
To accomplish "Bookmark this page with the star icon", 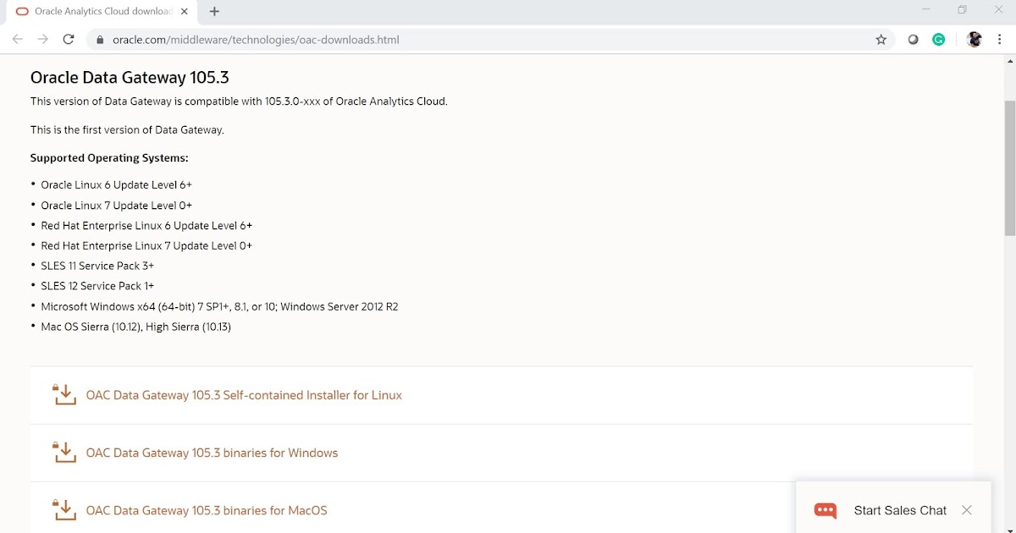I will point(881,39).
